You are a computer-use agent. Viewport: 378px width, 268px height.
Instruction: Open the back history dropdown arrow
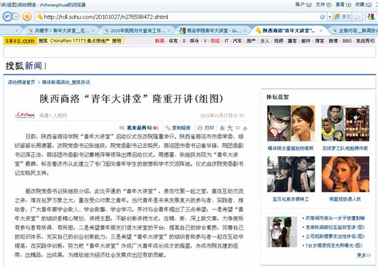(x=16, y=16)
